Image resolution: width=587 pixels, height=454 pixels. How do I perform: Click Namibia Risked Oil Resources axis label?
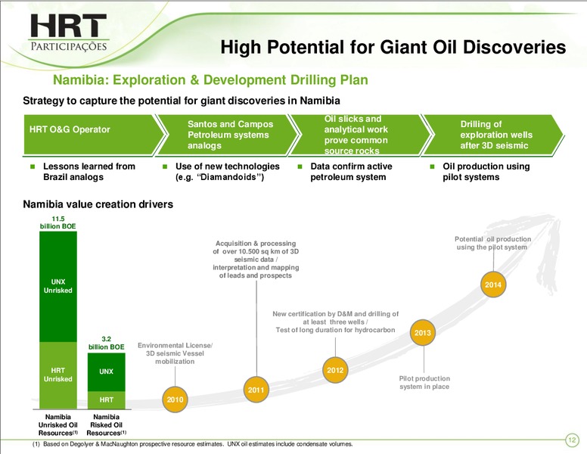click(107, 424)
